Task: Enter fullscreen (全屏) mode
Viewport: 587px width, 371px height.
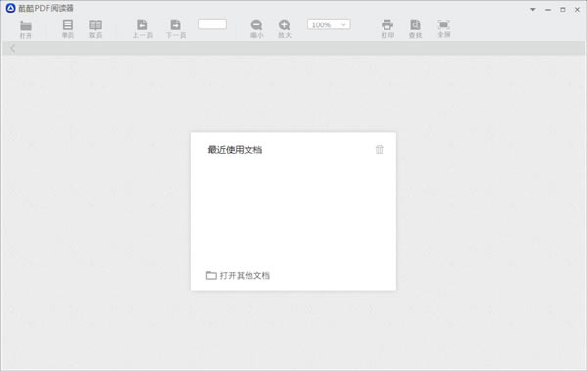Action: pyautogui.click(x=444, y=28)
